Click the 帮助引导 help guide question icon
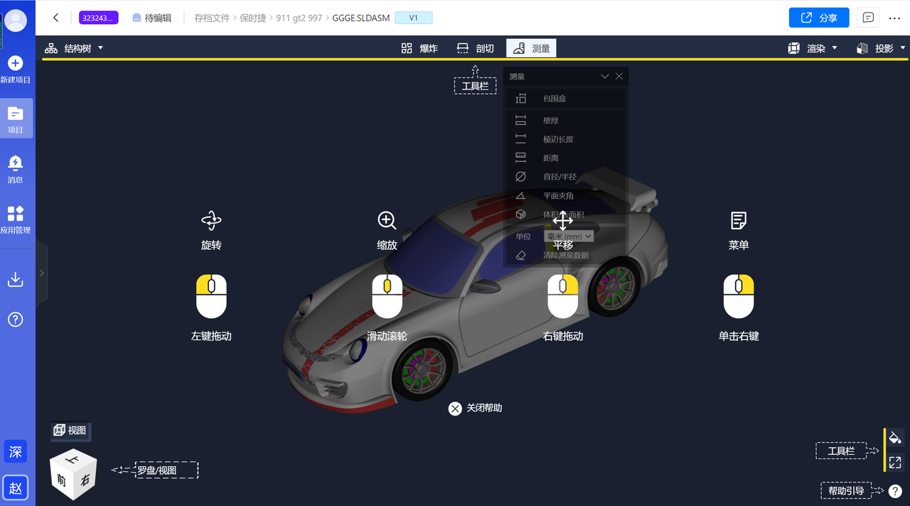The width and height of the screenshot is (910, 506). point(895,490)
